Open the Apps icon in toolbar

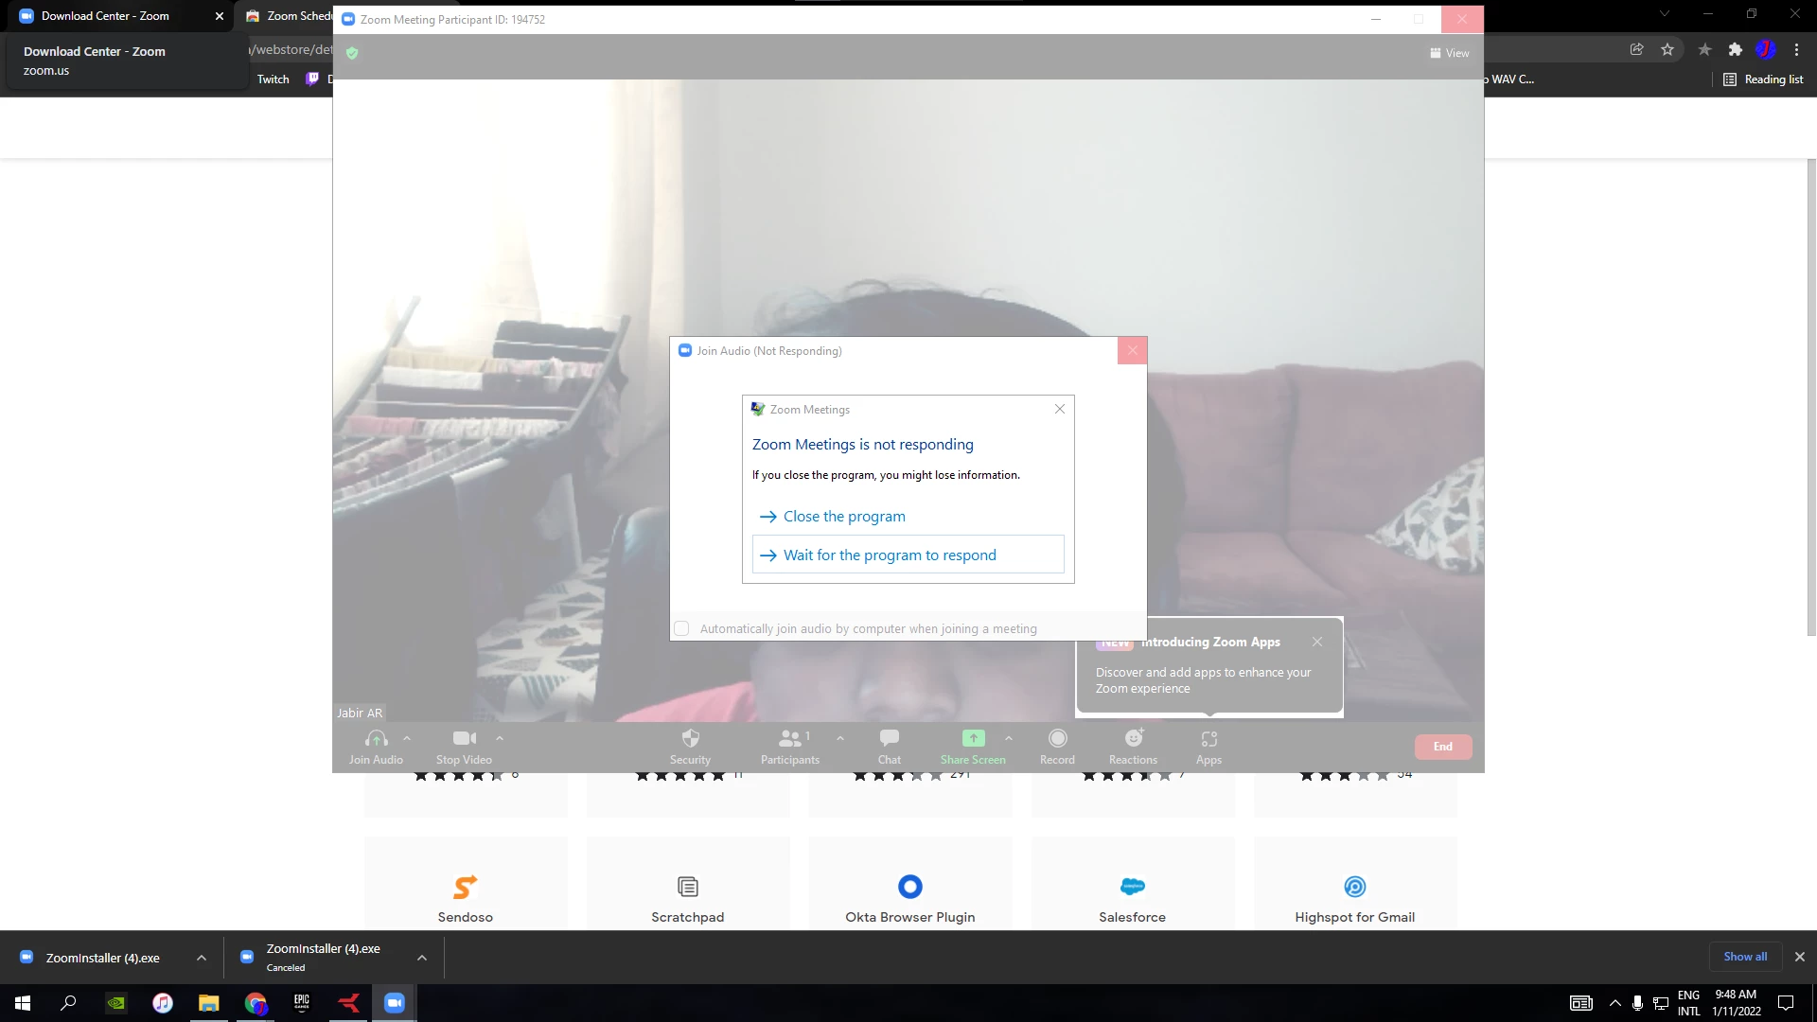click(x=1208, y=739)
